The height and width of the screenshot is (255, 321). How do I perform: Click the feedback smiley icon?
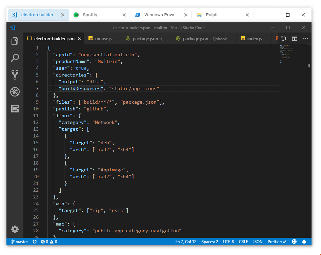[x=294, y=241]
